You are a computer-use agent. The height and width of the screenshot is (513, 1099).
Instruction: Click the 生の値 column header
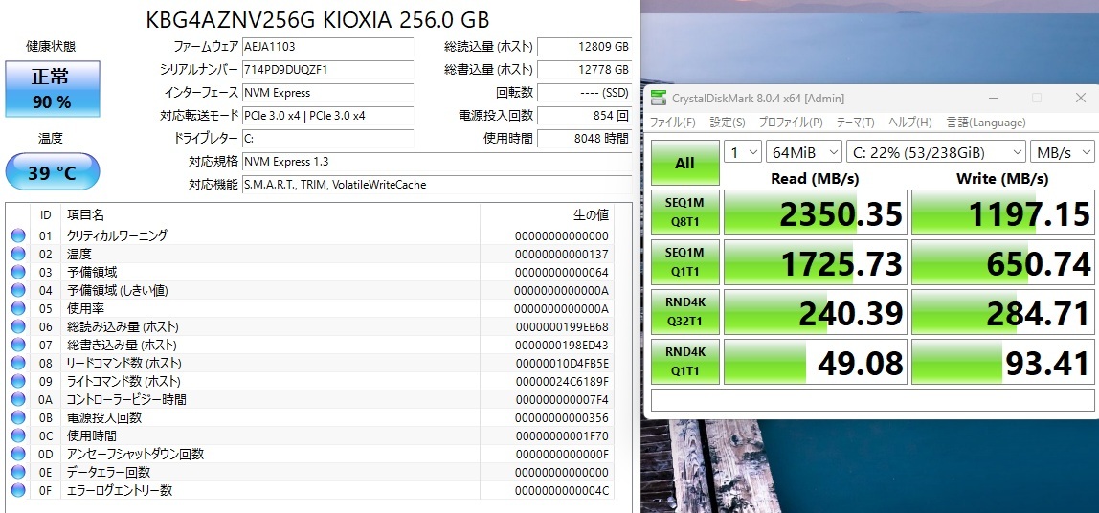point(591,214)
